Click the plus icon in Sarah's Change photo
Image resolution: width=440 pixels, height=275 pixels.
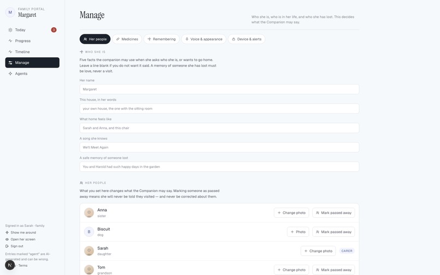[x=306, y=251]
